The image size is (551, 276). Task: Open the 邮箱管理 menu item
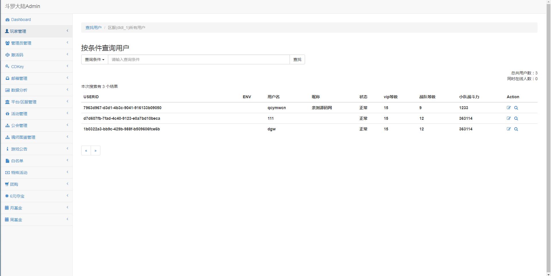tap(19, 78)
